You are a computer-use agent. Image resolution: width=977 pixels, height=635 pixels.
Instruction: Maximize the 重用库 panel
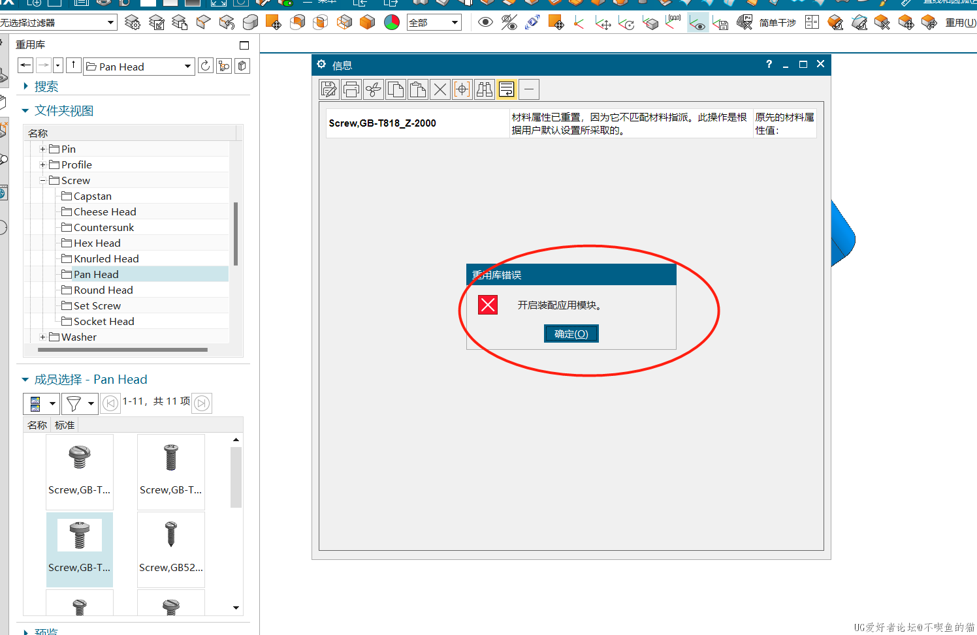[244, 45]
